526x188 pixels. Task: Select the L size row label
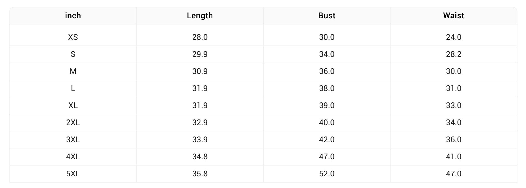coord(73,88)
